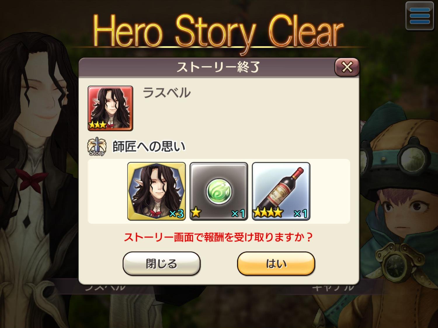Click the Story sword emblem icon

pos(97,147)
